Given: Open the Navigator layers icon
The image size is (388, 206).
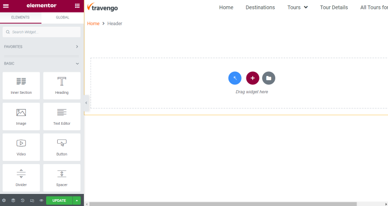Looking at the screenshot, I should coord(13,201).
